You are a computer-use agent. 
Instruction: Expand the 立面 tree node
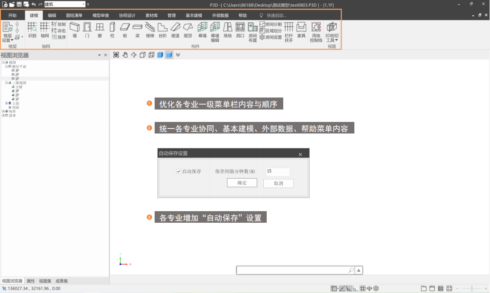click(x=7, y=103)
